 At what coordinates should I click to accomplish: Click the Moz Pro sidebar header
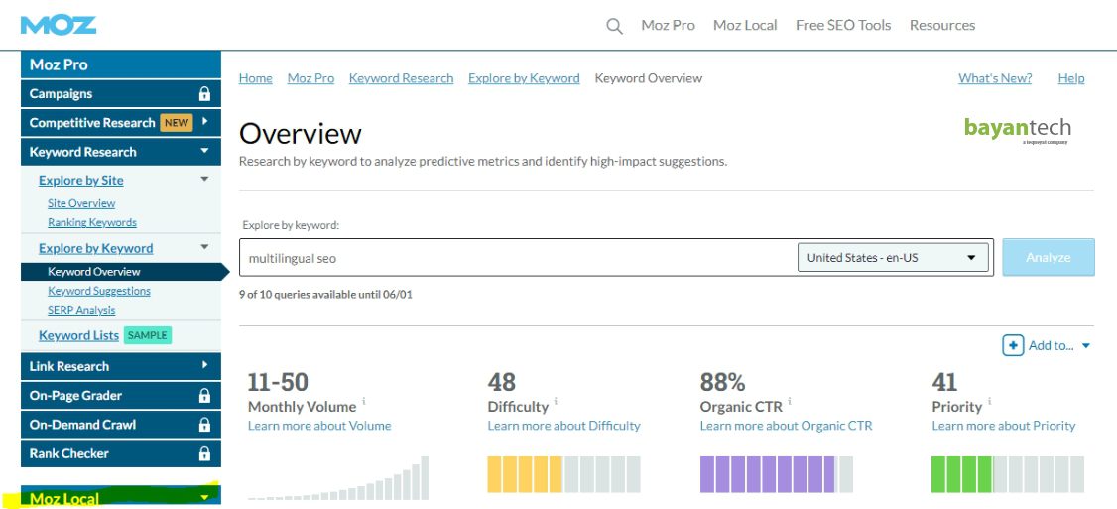coord(121,64)
